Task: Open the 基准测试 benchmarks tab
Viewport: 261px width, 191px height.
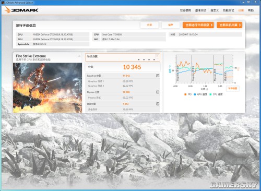Action: coord(200,10)
